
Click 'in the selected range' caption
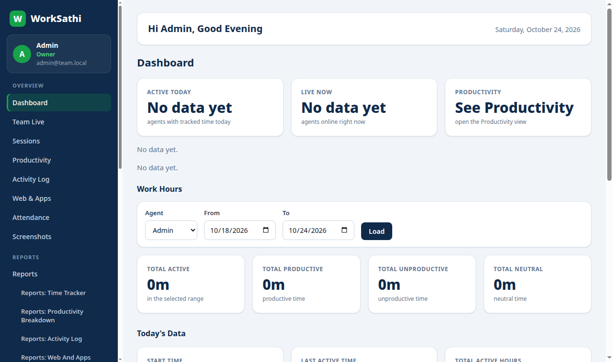pos(175,299)
